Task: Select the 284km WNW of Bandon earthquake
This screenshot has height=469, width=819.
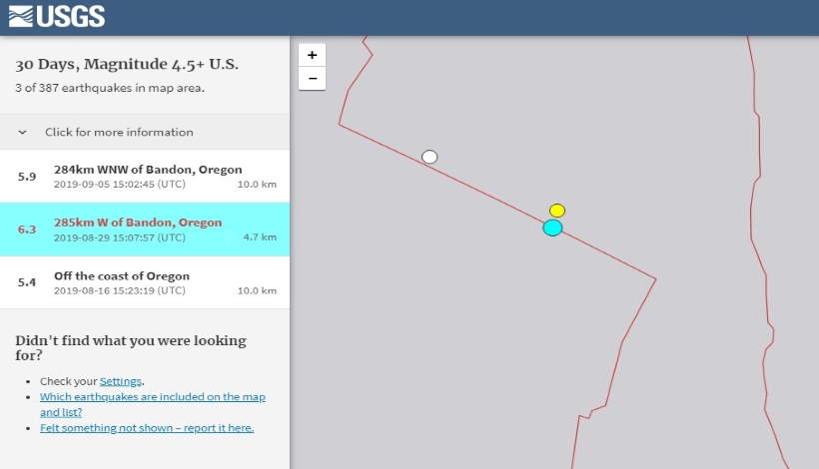Action: pyautogui.click(x=148, y=170)
